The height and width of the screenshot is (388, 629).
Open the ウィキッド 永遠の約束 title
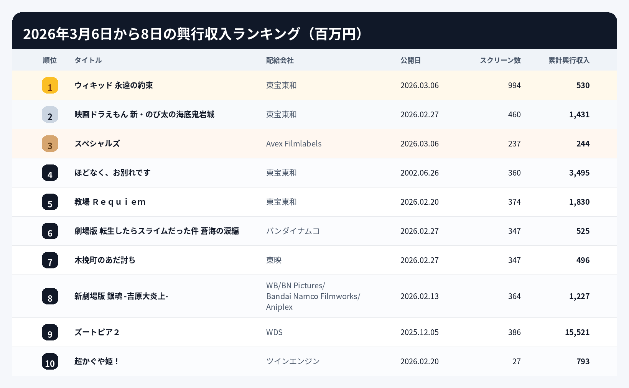click(x=114, y=85)
